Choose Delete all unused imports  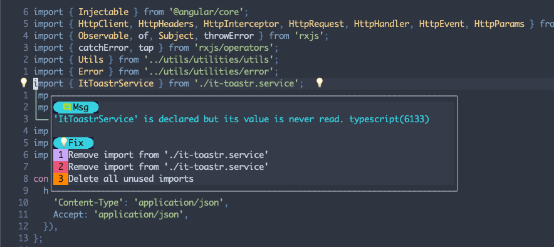point(131,179)
